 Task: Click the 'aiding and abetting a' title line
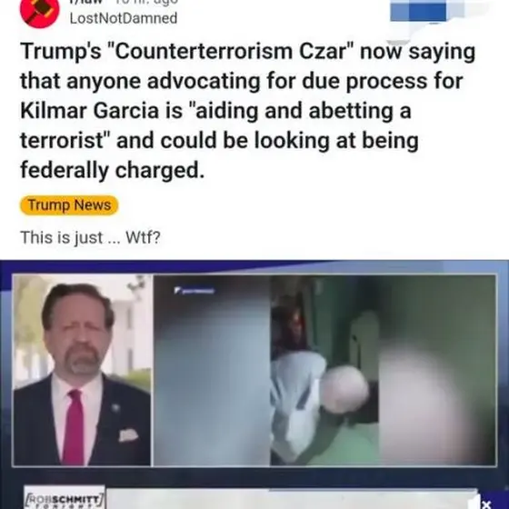point(215,111)
